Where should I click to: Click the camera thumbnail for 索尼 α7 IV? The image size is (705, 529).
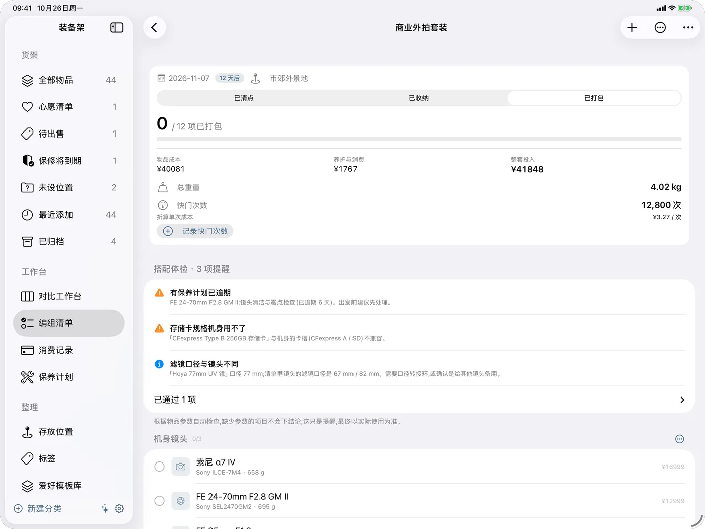pyautogui.click(x=181, y=467)
